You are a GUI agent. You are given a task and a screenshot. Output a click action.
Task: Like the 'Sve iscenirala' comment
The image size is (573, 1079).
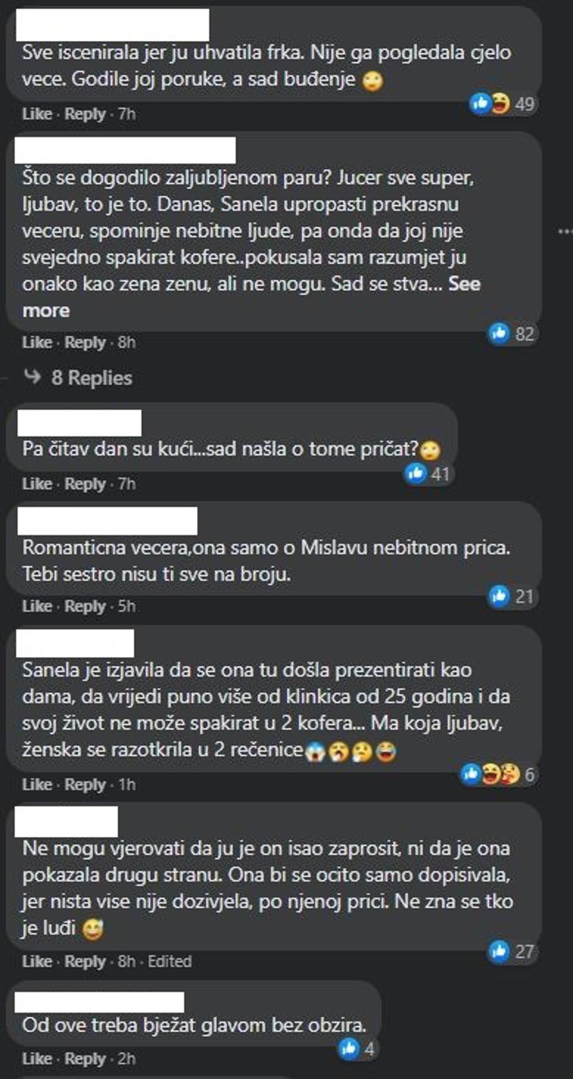(x=37, y=113)
